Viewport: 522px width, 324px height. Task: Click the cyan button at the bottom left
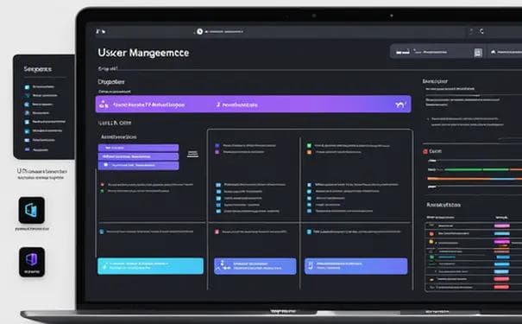pos(150,265)
